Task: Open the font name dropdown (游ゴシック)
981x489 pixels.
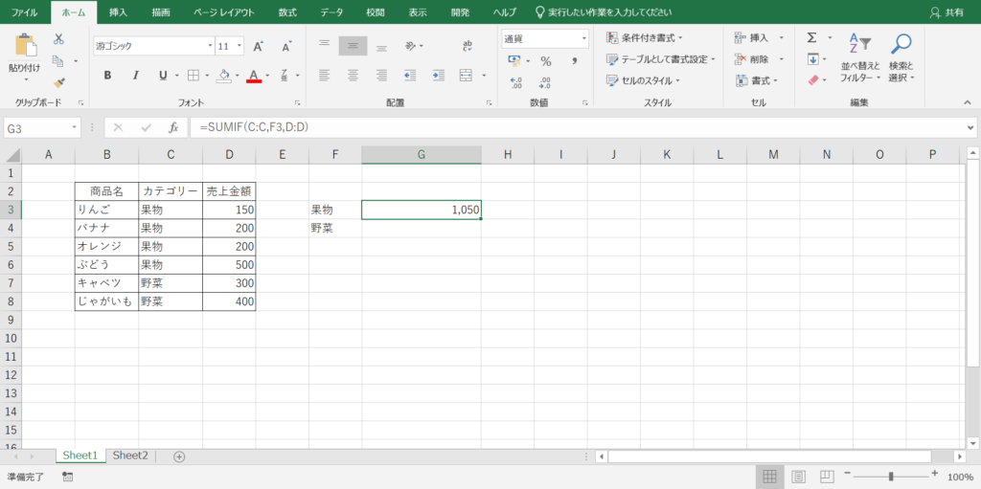Action: tap(210, 46)
